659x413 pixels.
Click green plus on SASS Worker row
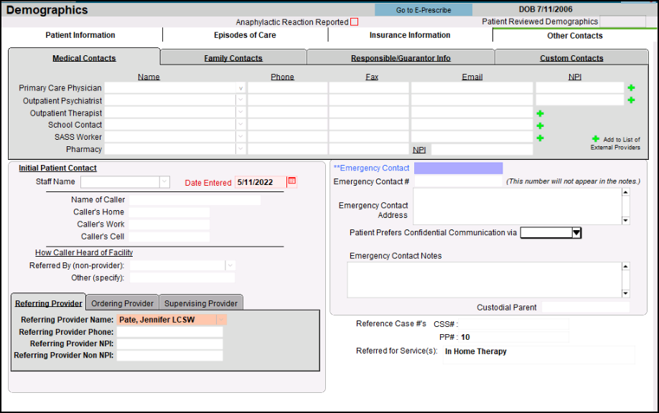click(x=540, y=138)
